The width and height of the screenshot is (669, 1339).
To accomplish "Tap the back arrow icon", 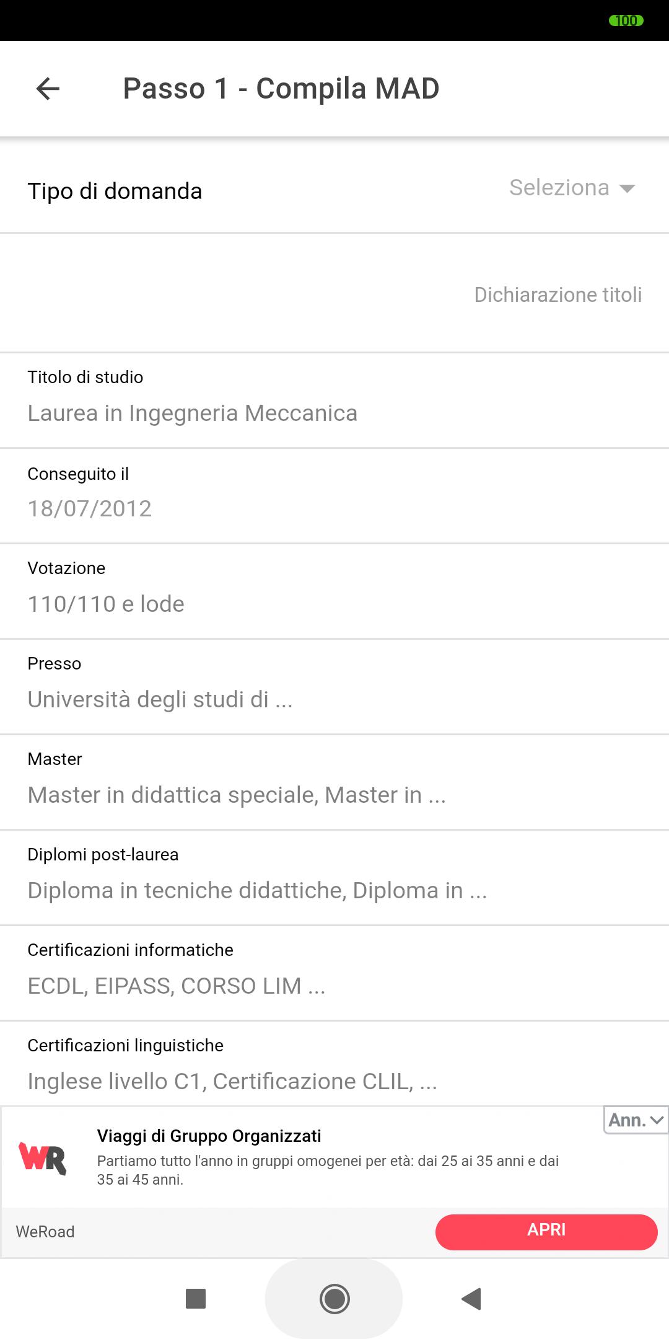I will [x=48, y=89].
